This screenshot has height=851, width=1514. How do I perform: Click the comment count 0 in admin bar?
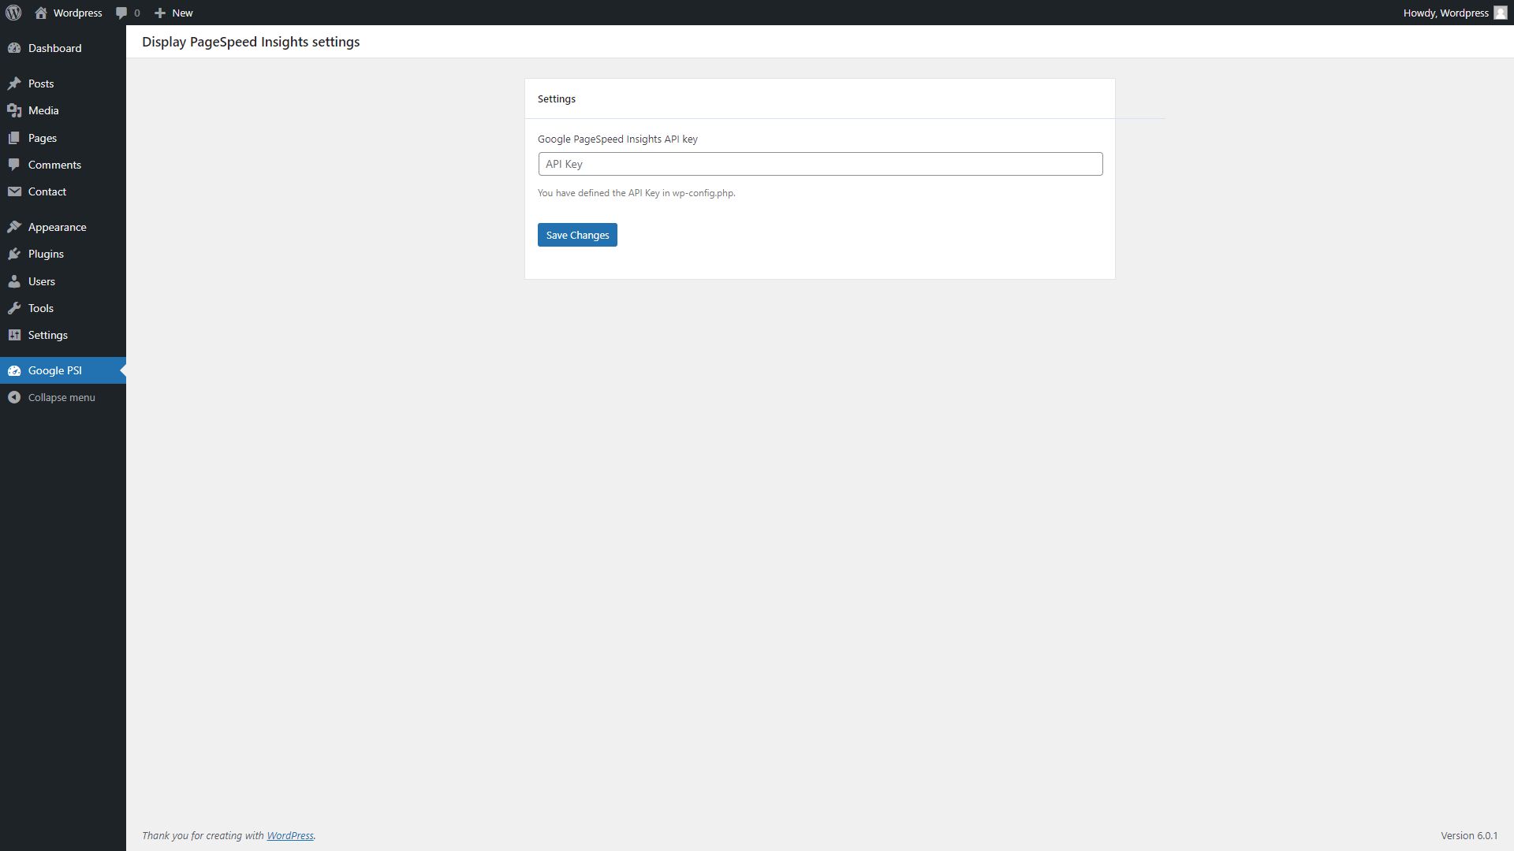pyautogui.click(x=137, y=13)
